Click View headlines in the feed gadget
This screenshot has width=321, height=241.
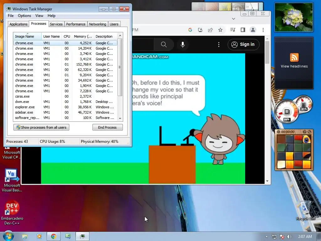294,66
